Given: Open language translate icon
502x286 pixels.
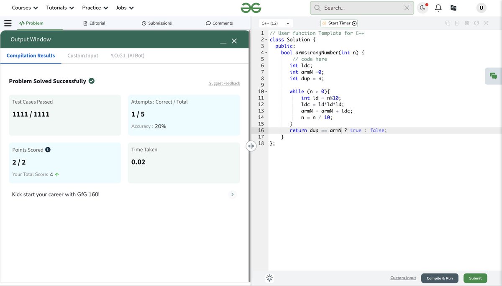Looking at the screenshot, I should pyautogui.click(x=453, y=8).
